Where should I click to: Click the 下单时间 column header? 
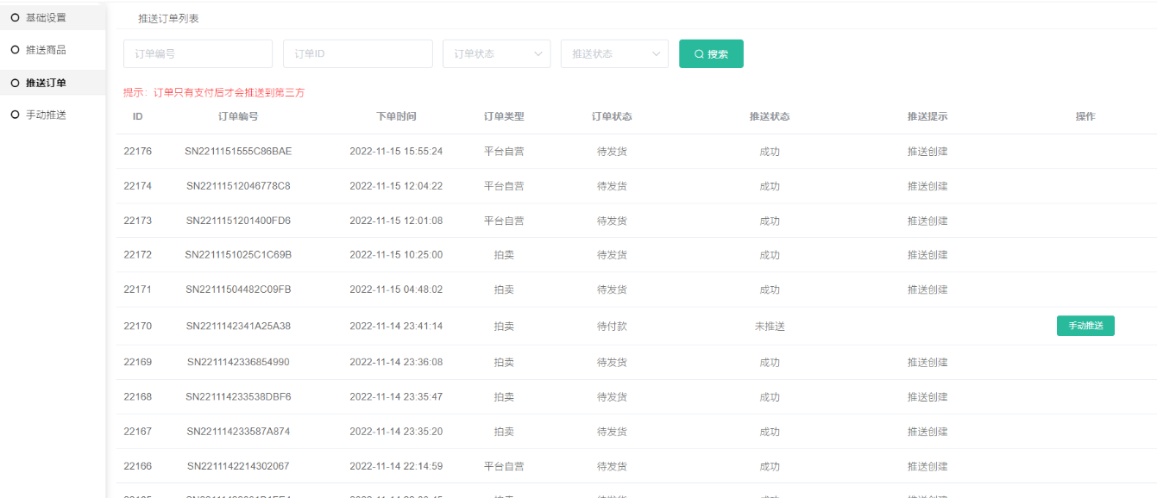click(x=396, y=116)
